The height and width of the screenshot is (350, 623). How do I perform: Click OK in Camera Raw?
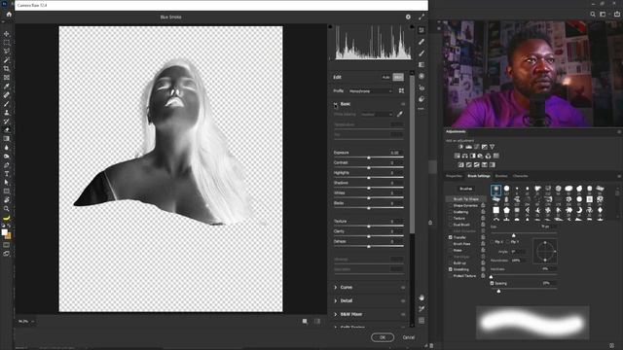click(x=383, y=337)
